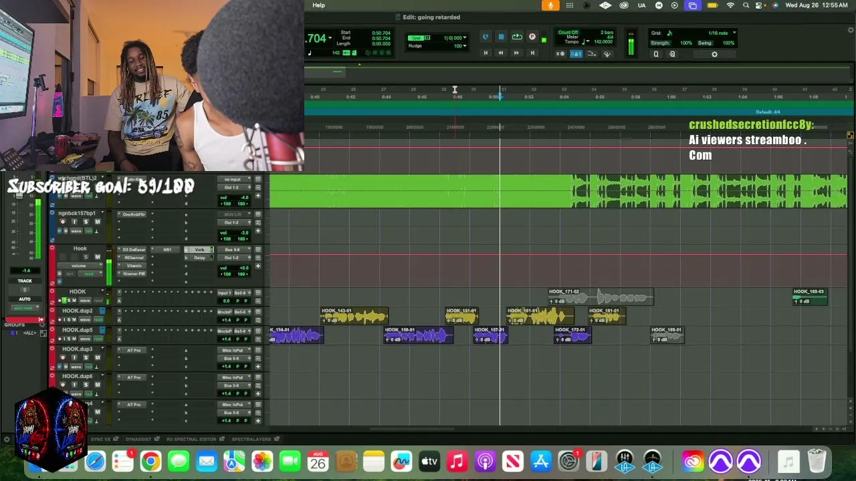Viewport: 856px width, 481px height.
Task: Click the Stop button in the transport
Action: (501, 37)
